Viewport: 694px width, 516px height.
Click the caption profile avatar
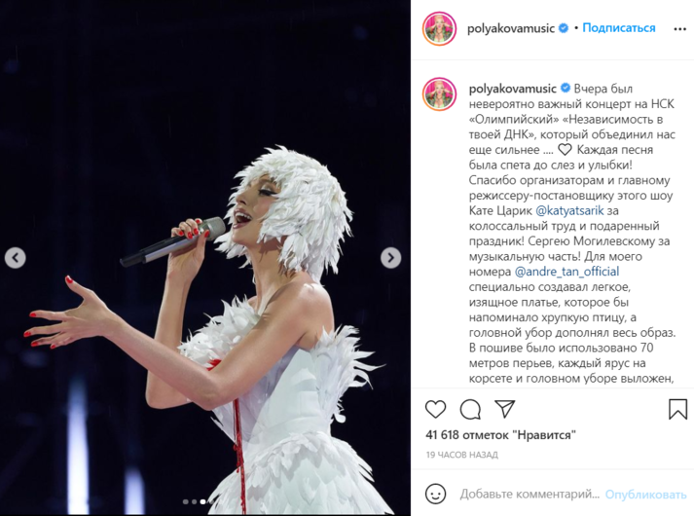(439, 93)
